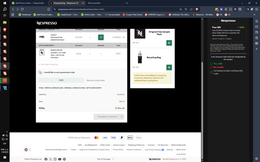The height and width of the screenshot is (162, 260).
Task: Open the Brave Shields lion icon
Action: pos(197,9)
